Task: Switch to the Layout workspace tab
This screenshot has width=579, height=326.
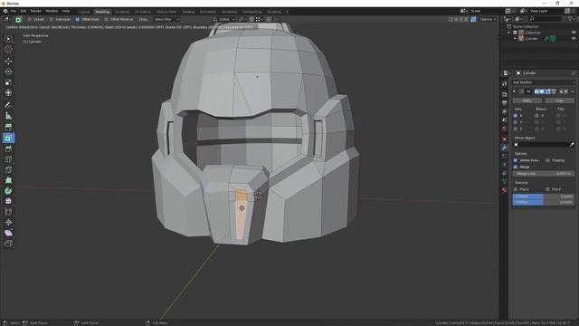Action: coord(84,12)
